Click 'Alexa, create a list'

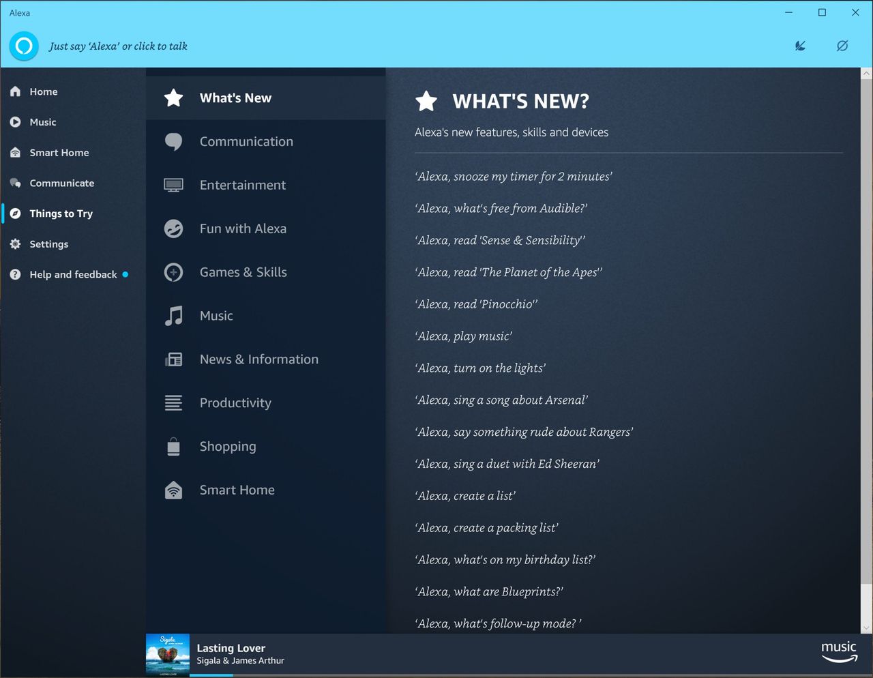(x=465, y=496)
